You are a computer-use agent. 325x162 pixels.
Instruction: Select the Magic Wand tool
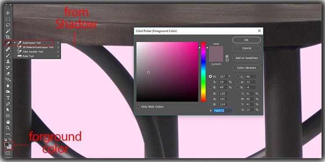pyautogui.click(x=8, y=31)
